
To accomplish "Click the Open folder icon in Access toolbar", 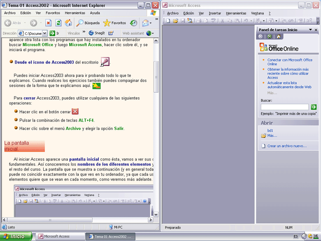I will tap(175, 21).
